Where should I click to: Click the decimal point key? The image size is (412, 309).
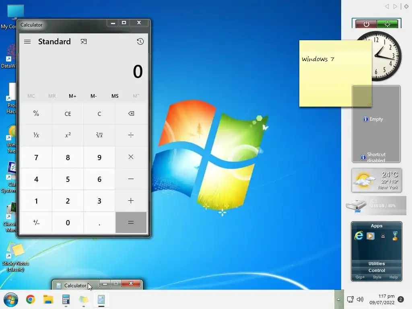pos(99,222)
